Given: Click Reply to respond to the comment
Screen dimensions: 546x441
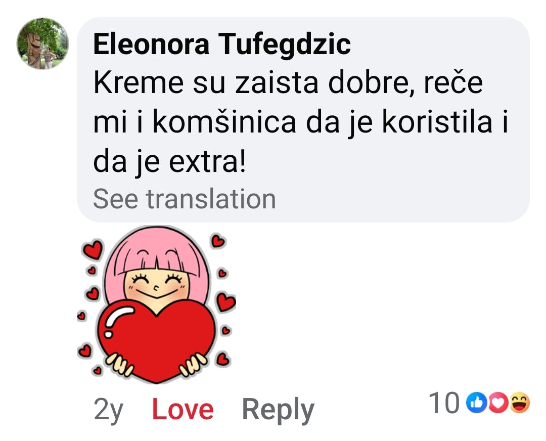Looking at the screenshot, I should click(x=279, y=409).
